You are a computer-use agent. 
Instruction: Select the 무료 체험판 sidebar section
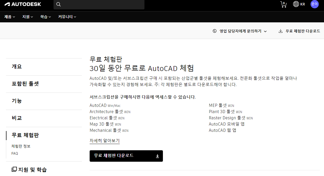tap(25, 135)
